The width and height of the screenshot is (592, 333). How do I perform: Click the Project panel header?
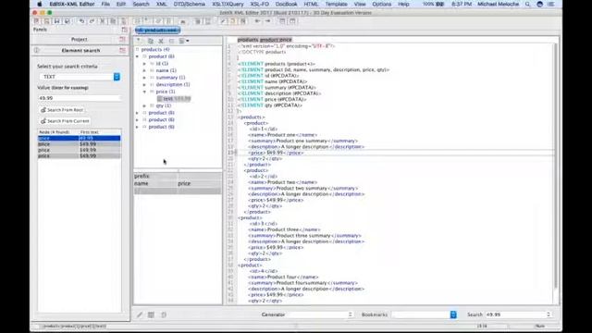coord(80,39)
